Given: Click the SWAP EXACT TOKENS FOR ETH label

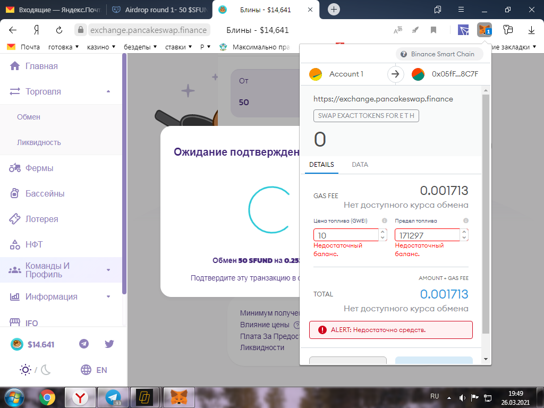Looking at the screenshot, I should pos(366,115).
